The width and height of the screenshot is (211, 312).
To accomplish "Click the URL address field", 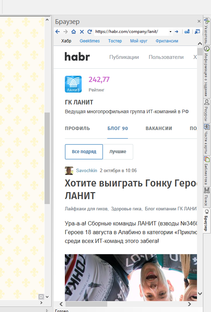I will [131, 32].
